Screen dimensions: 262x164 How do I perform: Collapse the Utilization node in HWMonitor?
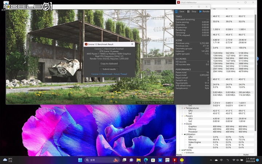[182, 134]
